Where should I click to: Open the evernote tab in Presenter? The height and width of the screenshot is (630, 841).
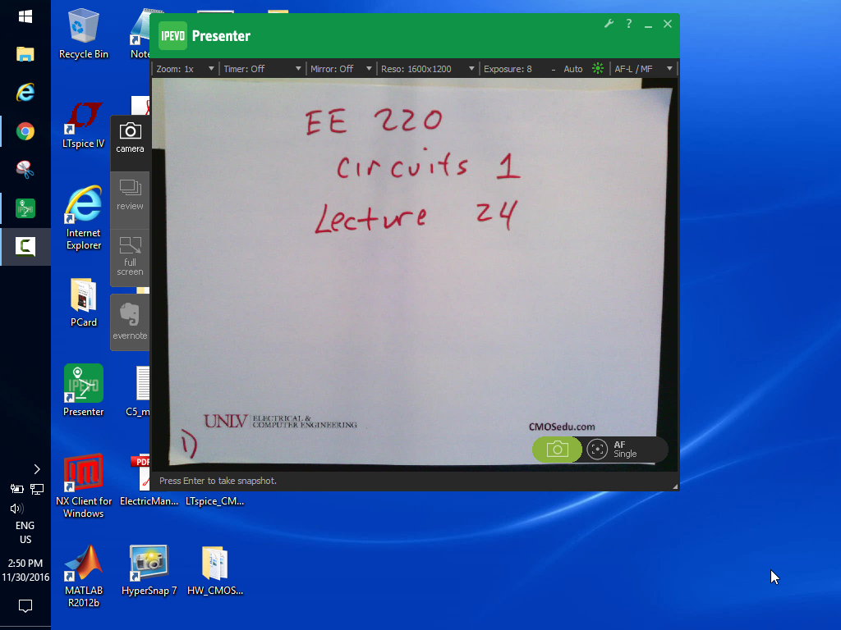(x=130, y=322)
